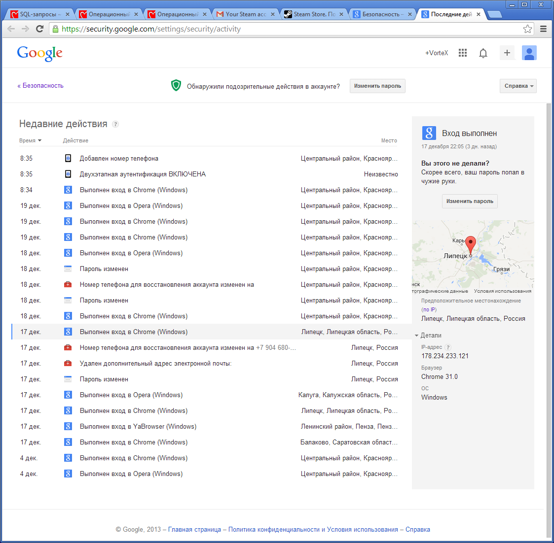Click the Google icon in the Вход выполнен panel
Screen dimensions: 554x543
[429, 134]
